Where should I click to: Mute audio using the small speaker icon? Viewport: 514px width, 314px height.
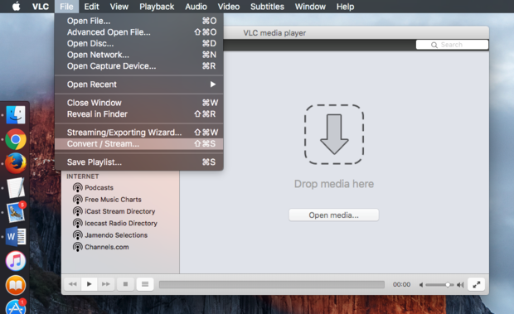(421, 285)
